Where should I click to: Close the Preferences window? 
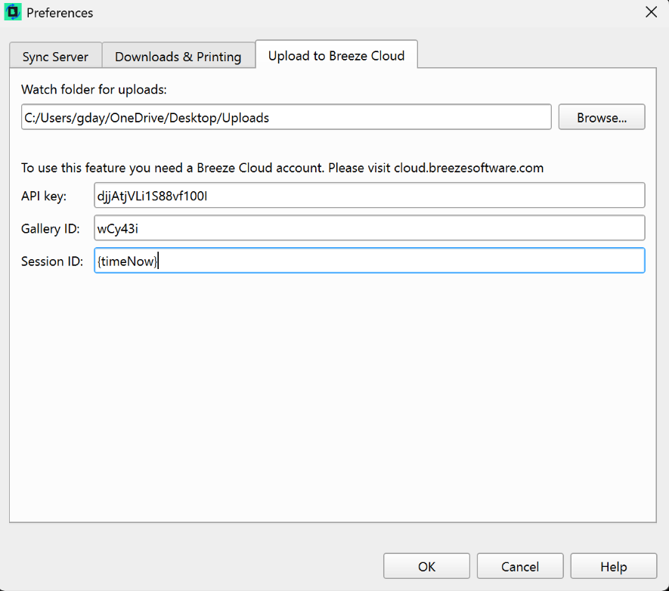[x=651, y=12]
